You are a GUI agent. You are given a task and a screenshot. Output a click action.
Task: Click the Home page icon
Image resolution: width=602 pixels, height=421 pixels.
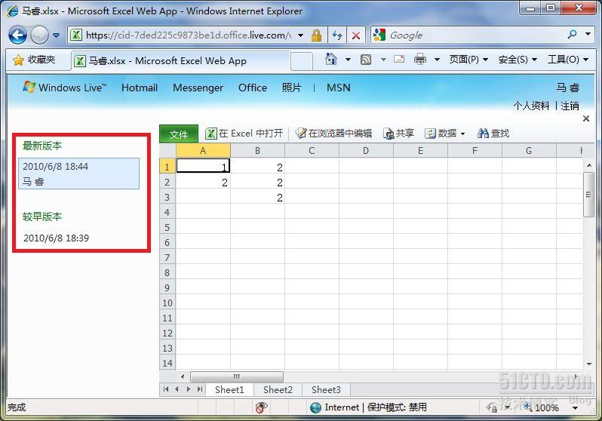(x=331, y=59)
